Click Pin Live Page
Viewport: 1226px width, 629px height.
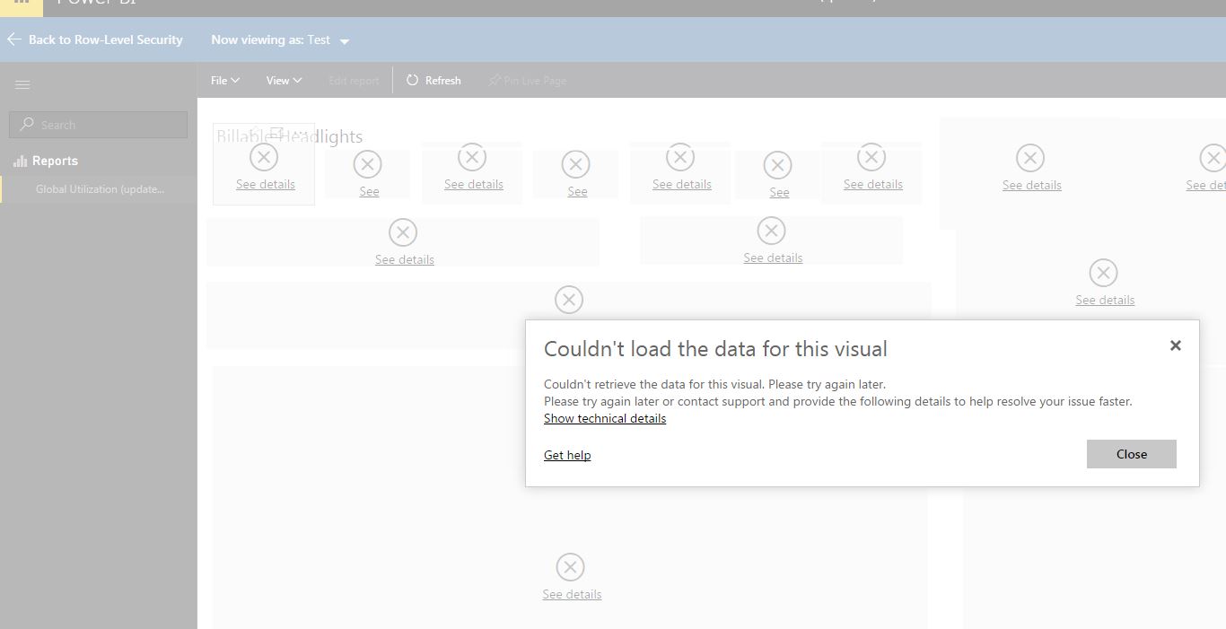(x=527, y=81)
